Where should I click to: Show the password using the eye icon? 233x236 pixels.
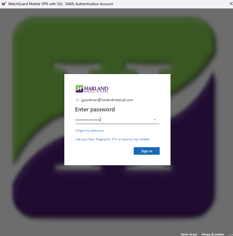tap(155, 120)
